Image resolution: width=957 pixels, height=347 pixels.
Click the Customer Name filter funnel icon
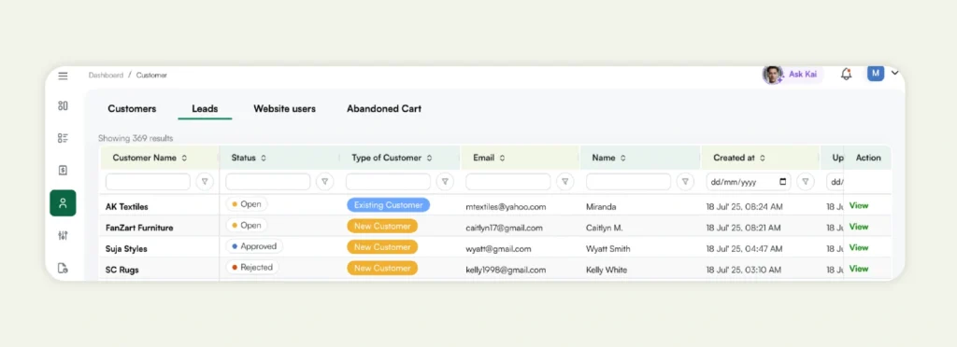(205, 181)
